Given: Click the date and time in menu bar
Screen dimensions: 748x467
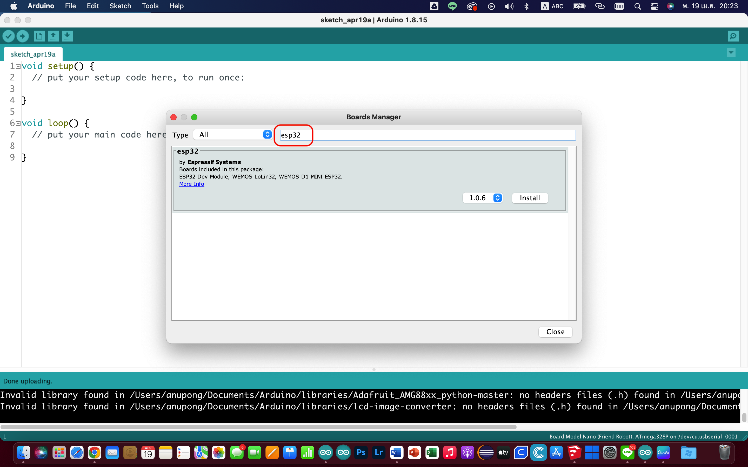Looking at the screenshot, I should tap(710, 6).
